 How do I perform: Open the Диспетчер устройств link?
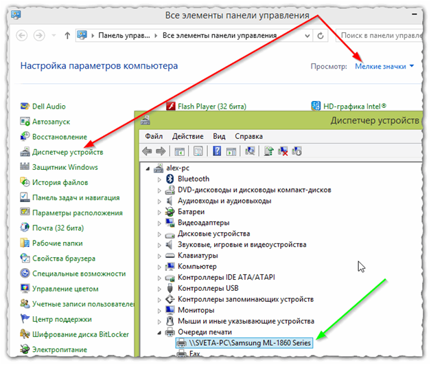(x=67, y=152)
